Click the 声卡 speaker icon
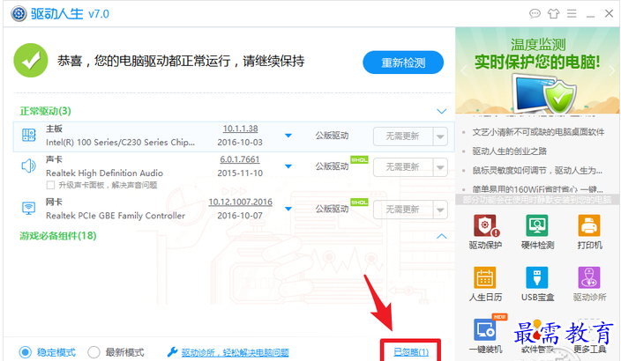 click(x=28, y=166)
